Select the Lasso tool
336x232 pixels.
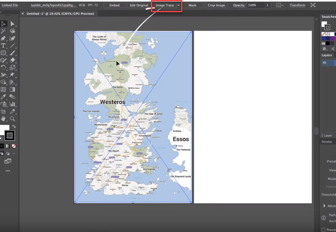coord(13,31)
